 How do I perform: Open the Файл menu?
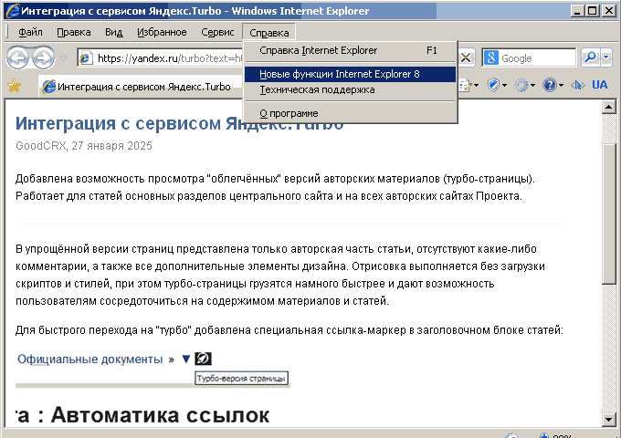coord(30,32)
